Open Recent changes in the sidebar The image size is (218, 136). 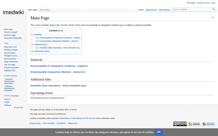[11, 32]
